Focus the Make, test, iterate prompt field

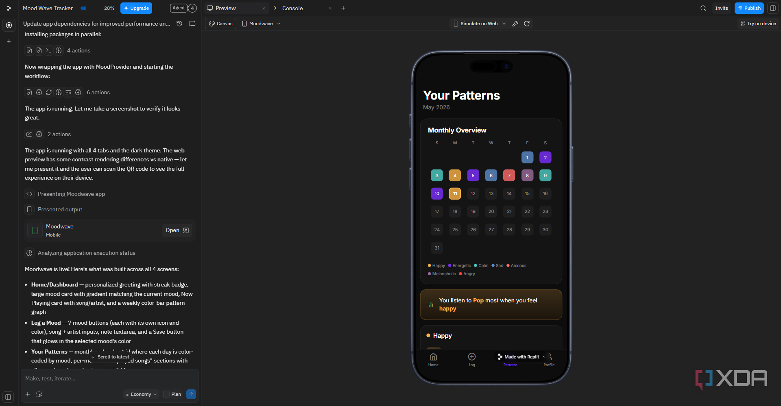click(x=110, y=378)
